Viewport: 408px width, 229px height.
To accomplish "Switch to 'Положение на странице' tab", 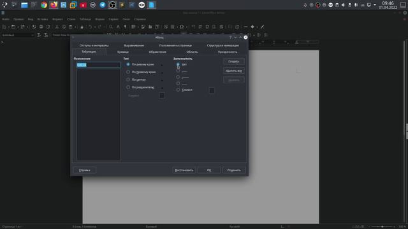I will click(175, 45).
